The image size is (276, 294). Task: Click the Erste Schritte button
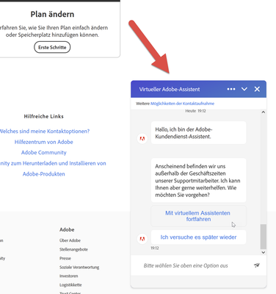[x=52, y=47]
